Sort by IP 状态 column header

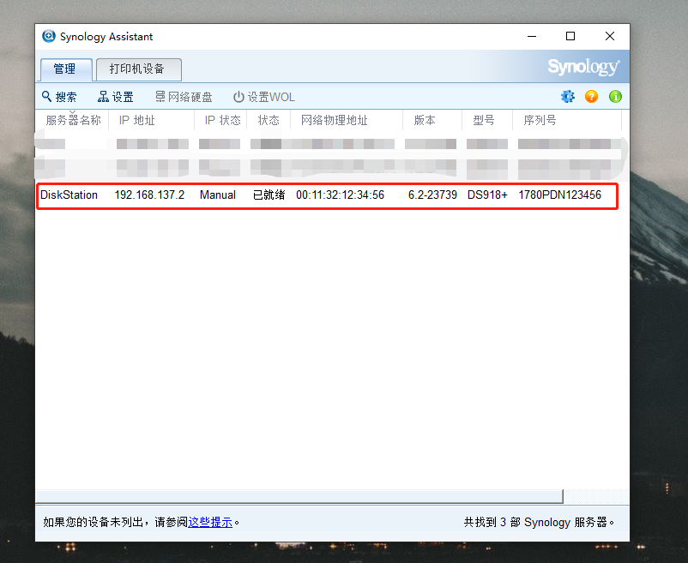tap(220, 120)
